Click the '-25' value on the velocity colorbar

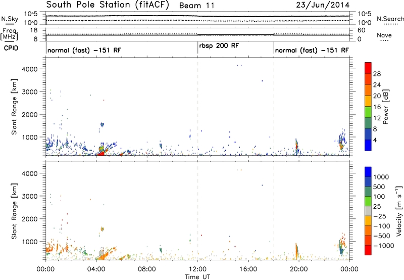coord(380,216)
